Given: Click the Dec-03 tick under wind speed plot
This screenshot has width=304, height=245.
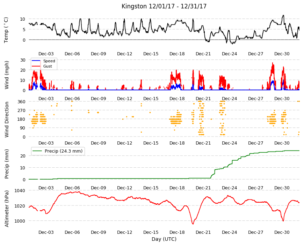Looking at the screenshot, I should (x=46, y=98).
